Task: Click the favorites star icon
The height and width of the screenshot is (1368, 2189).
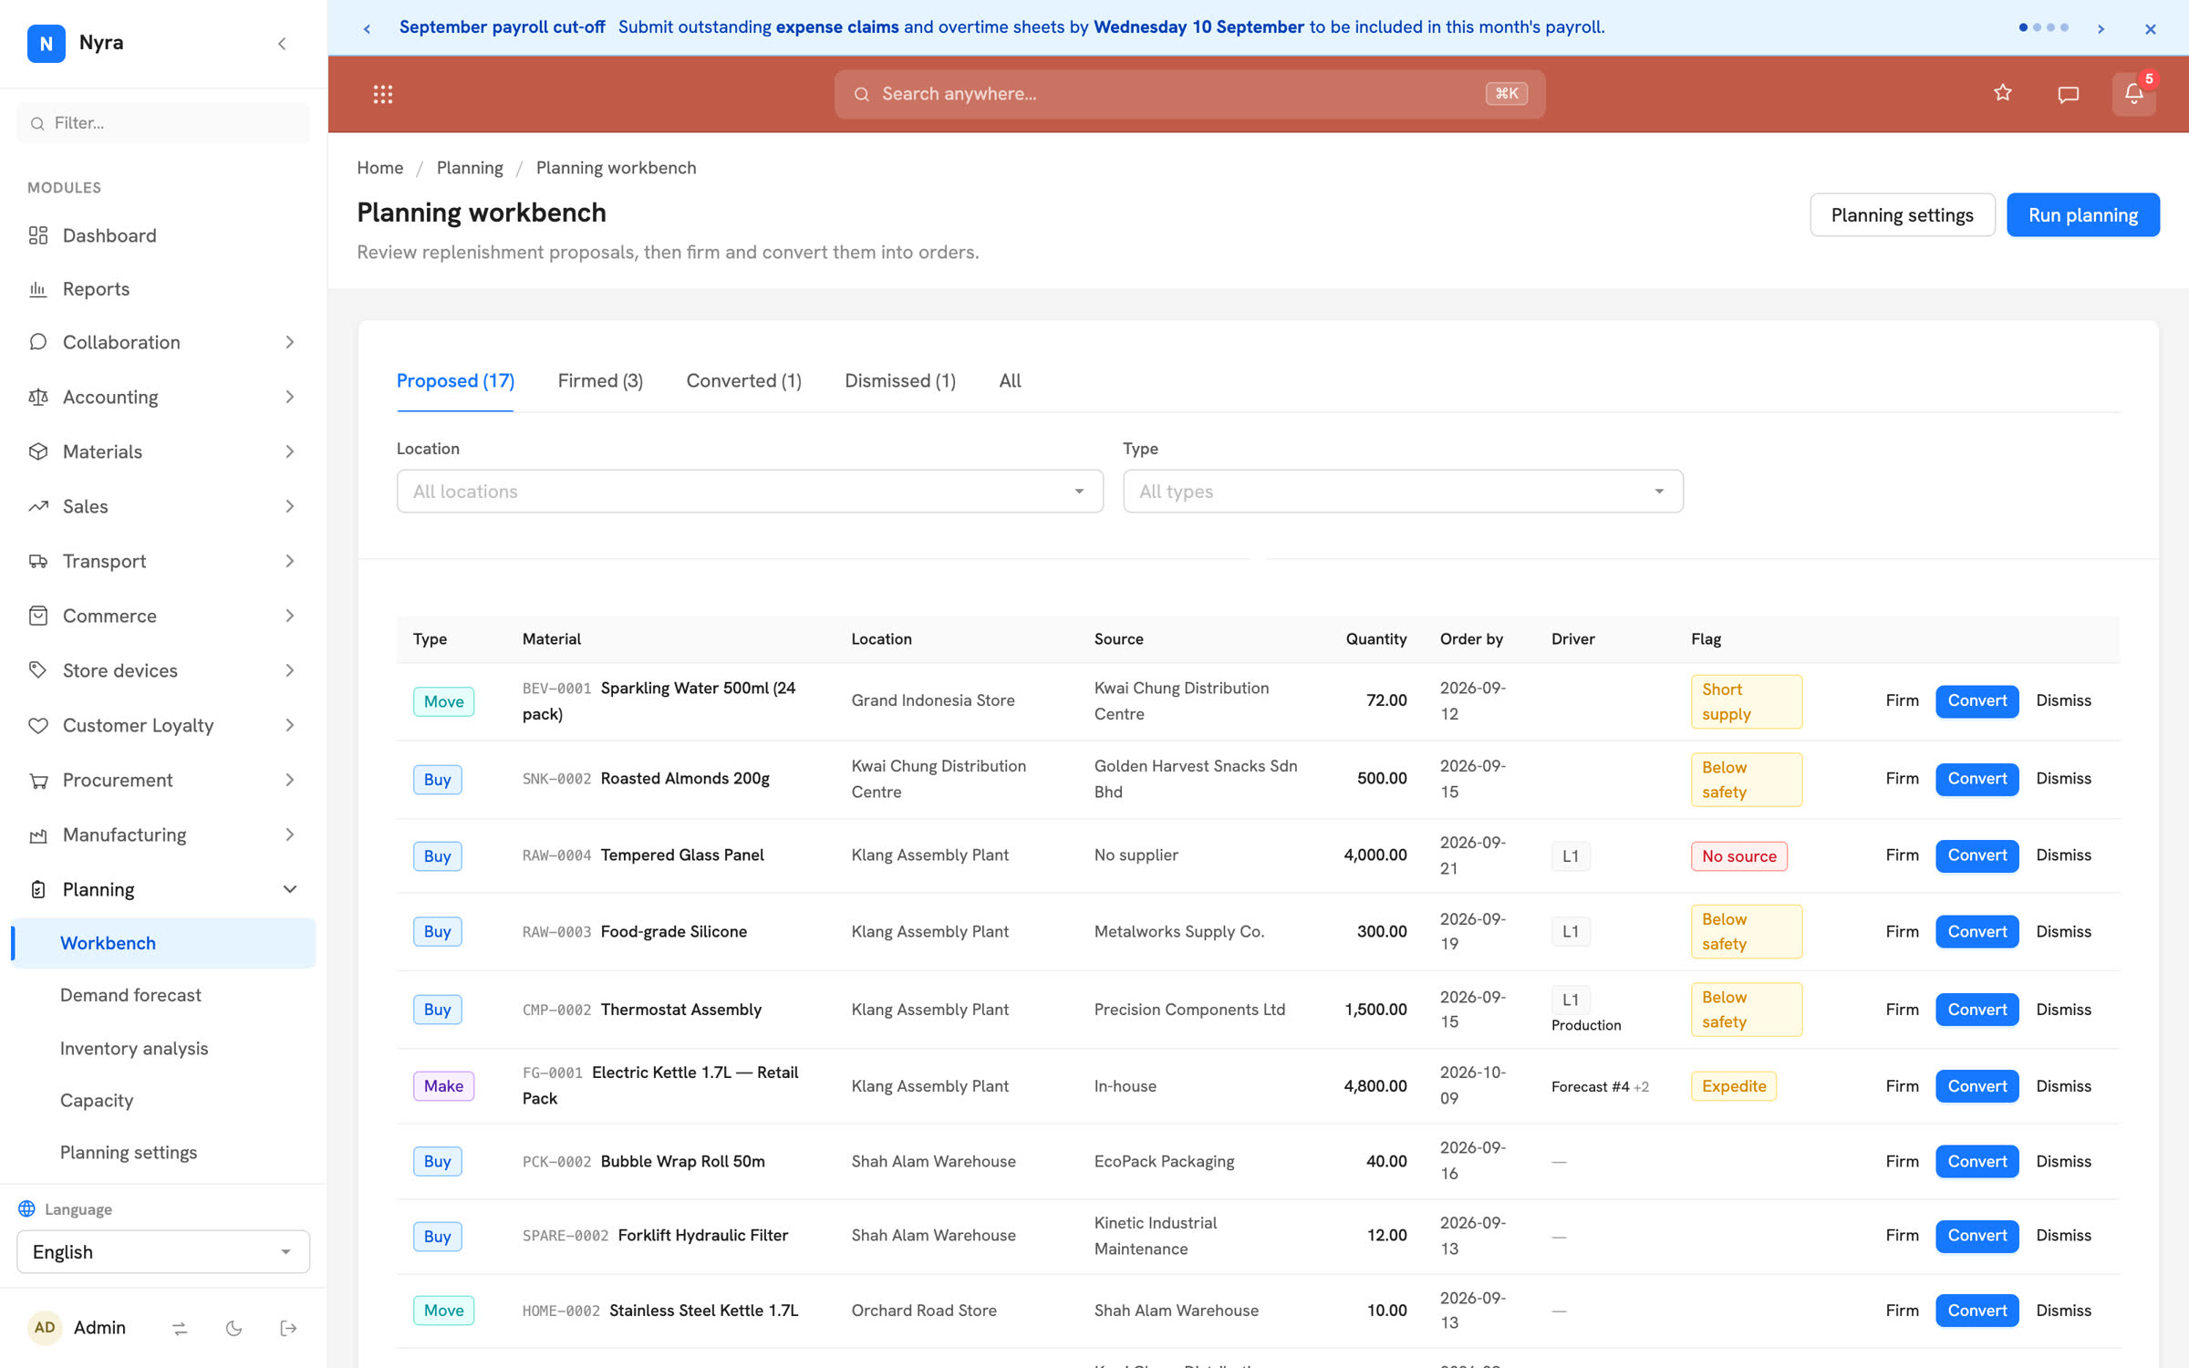Action: point(2002,93)
